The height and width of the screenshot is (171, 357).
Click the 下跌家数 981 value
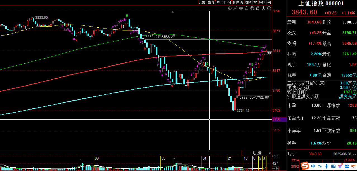[353, 130]
